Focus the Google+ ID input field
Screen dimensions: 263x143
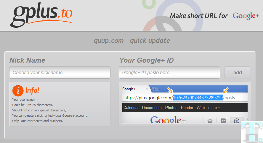coord(169,72)
